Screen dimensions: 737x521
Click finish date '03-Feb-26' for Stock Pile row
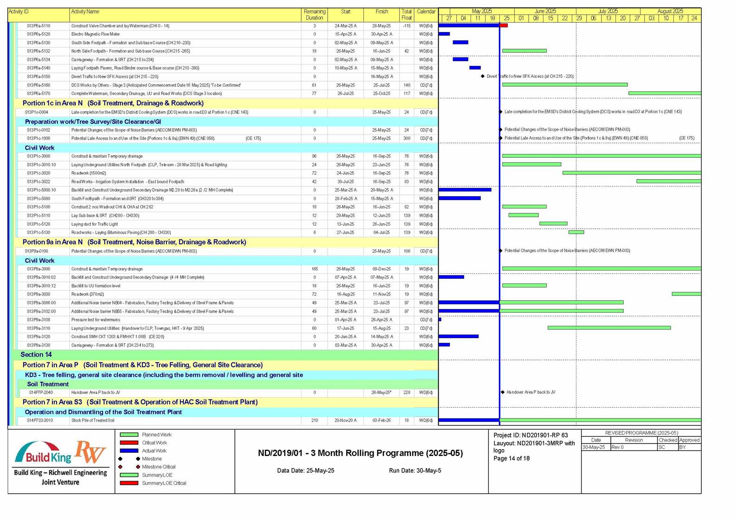[x=381, y=421]
